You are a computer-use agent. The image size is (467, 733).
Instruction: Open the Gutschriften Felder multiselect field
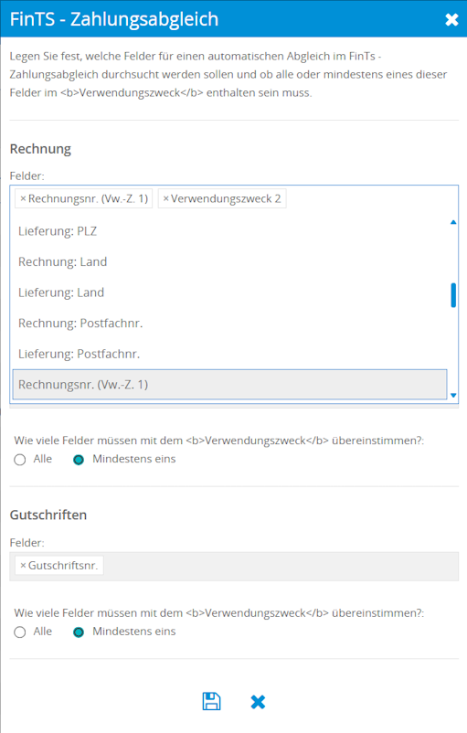[234, 566]
